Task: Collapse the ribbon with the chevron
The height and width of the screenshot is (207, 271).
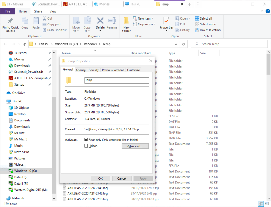Action: [x=262, y=11]
